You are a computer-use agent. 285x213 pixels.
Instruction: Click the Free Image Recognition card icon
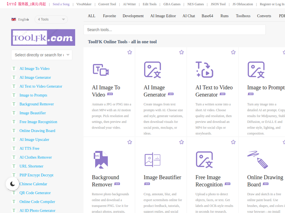coord(204,159)
